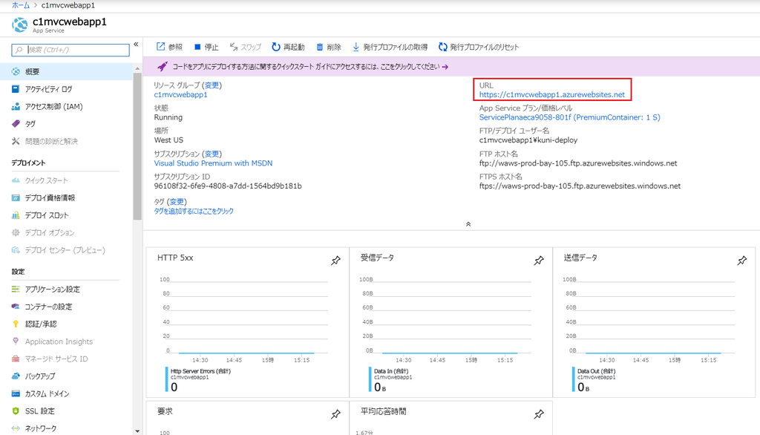The height and width of the screenshot is (435, 760).
Task: Pin the 要求 chart
Action: click(335, 415)
